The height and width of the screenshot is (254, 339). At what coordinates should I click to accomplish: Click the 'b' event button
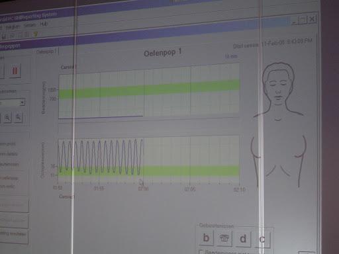tap(206, 238)
